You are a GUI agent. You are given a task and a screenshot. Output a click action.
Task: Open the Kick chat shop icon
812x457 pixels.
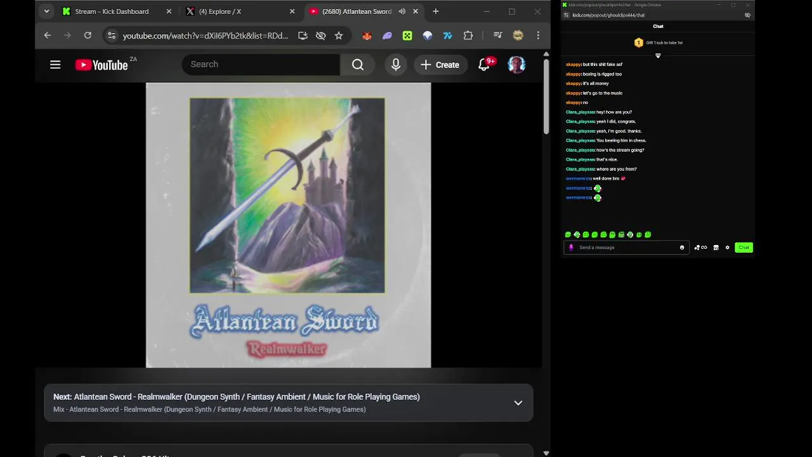716,248
